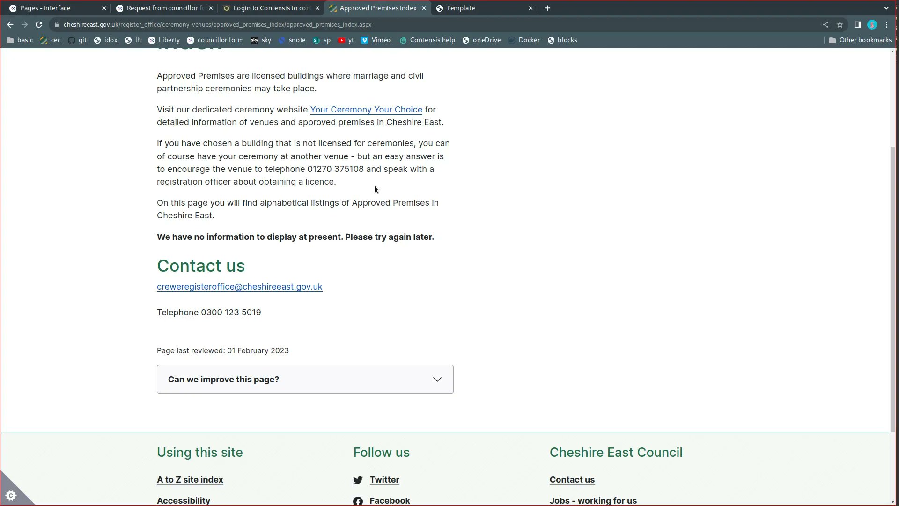Expand 'Can we improve this page?' section
This screenshot has height=506, width=899.
point(305,379)
